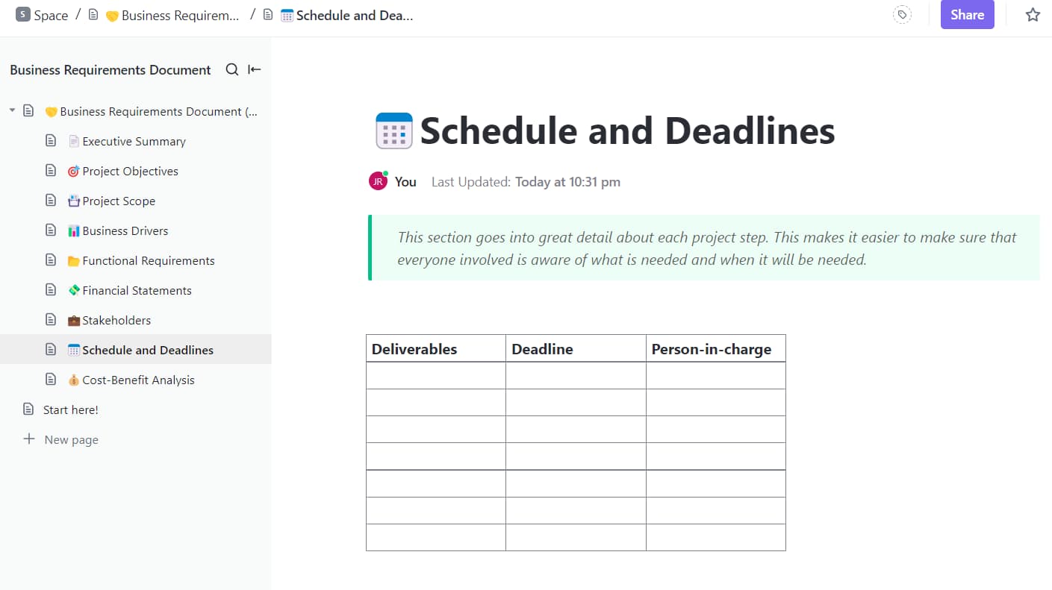Image resolution: width=1052 pixels, height=590 pixels.
Task: Select the Project Objectives page
Action: click(131, 171)
